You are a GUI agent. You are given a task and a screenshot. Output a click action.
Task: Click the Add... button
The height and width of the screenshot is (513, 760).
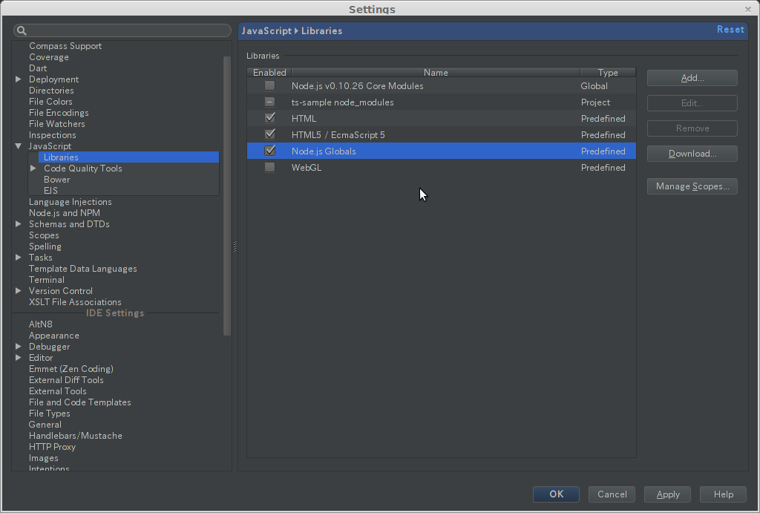click(692, 78)
